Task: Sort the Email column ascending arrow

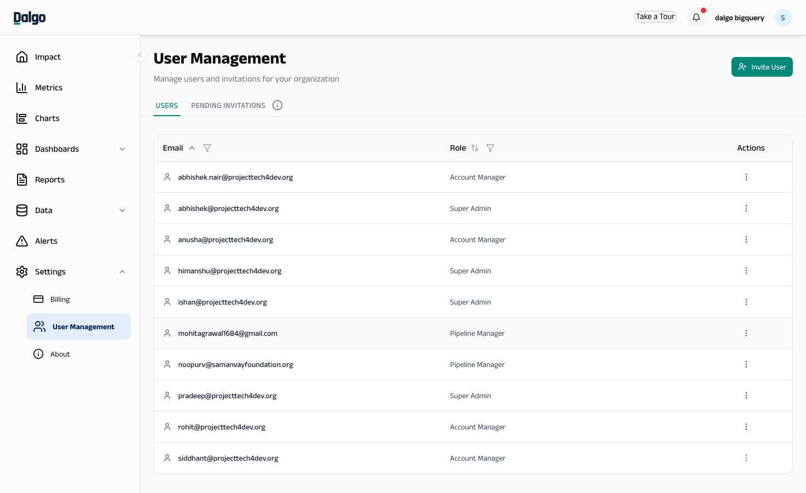Action: (x=192, y=148)
